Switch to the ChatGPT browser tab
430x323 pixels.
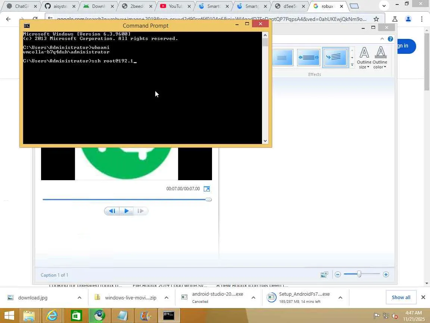22,6
